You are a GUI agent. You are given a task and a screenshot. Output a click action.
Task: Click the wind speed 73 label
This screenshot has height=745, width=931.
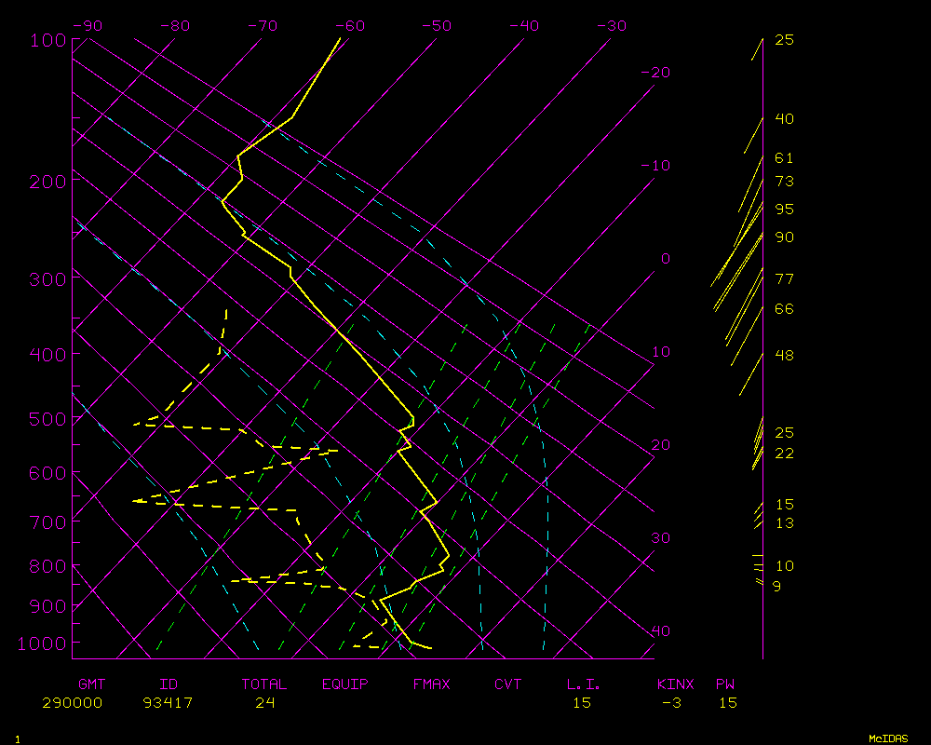click(784, 182)
